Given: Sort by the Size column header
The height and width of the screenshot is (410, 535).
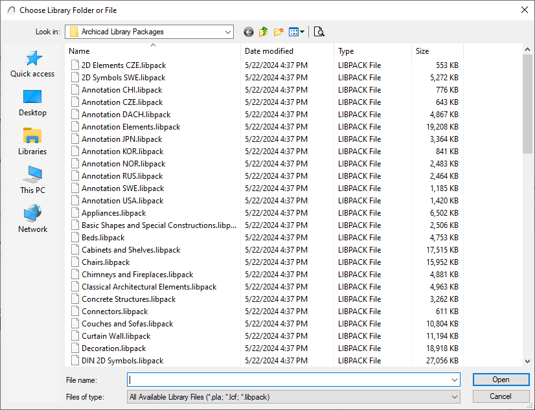Looking at the screenshot, I should pos(437,51).
